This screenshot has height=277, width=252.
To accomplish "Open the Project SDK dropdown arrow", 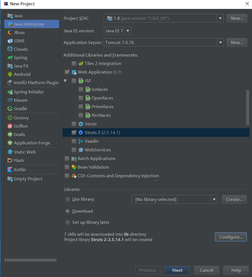I will (x=220, y=18).
